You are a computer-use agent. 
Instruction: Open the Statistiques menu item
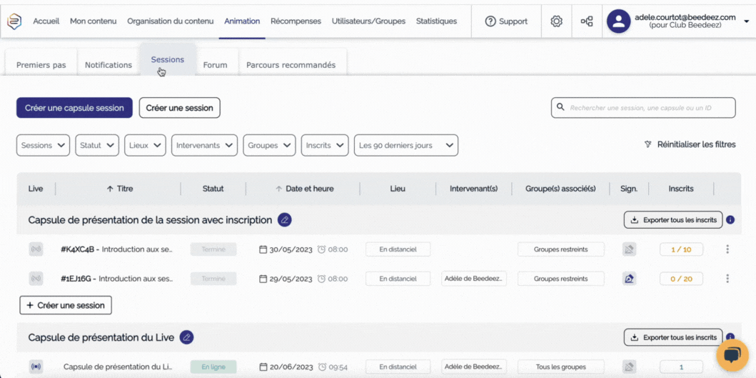(x=436, y=21)
